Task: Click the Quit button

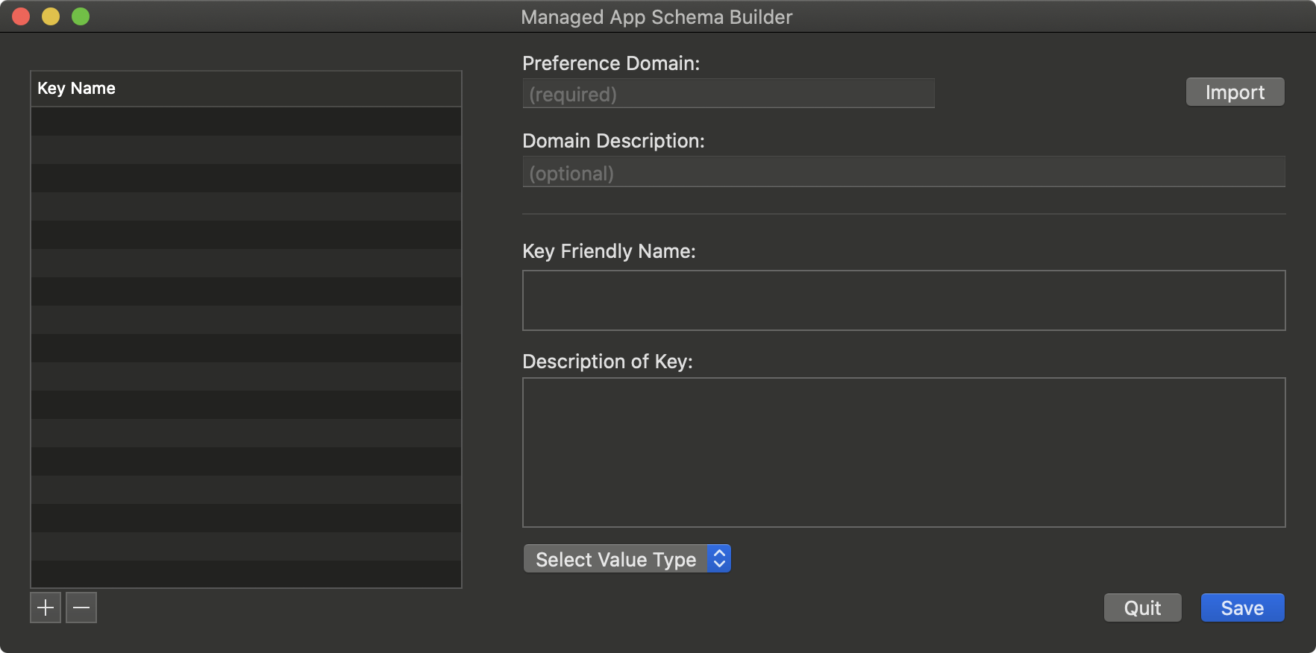Action: coord(1142,608)
